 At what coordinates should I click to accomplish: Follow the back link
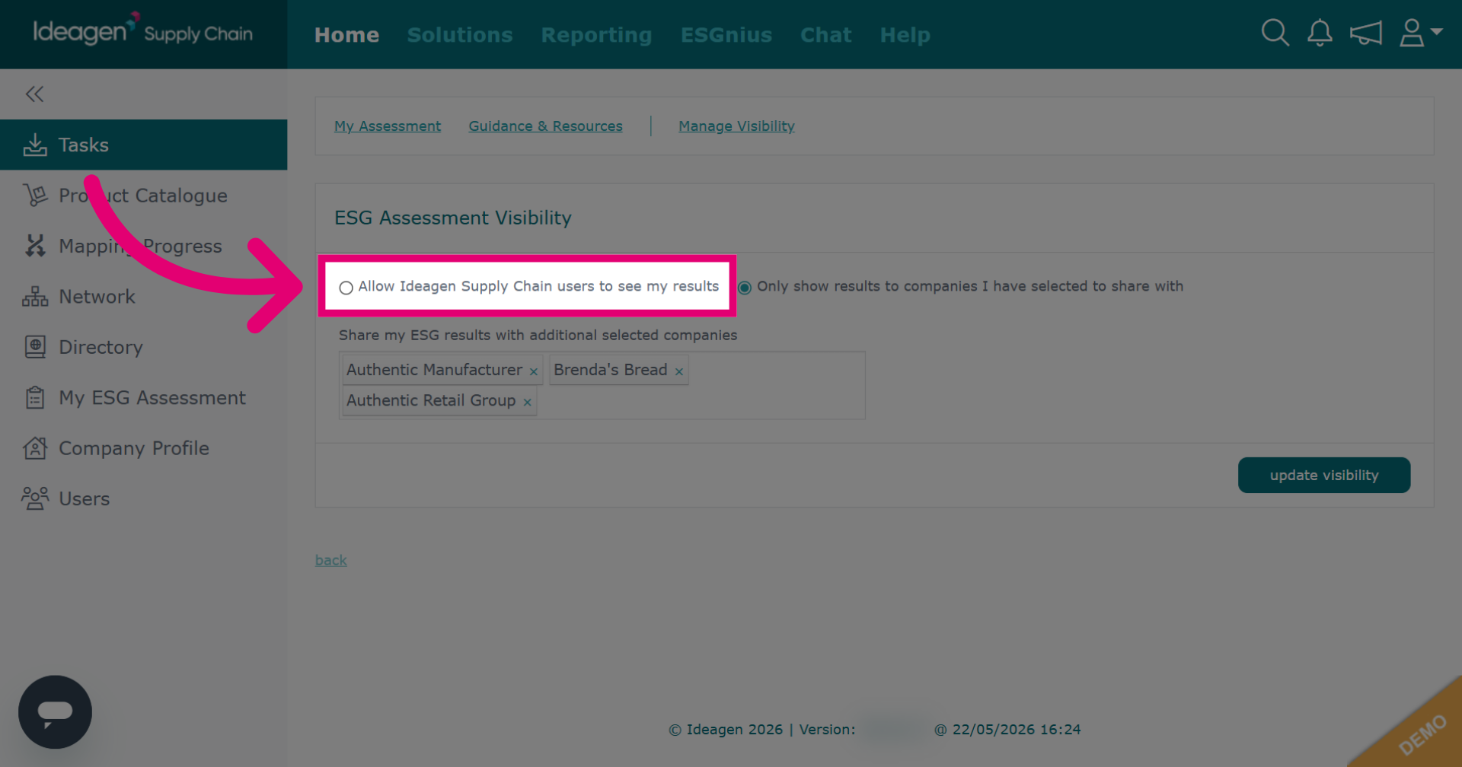coord(331,560)
